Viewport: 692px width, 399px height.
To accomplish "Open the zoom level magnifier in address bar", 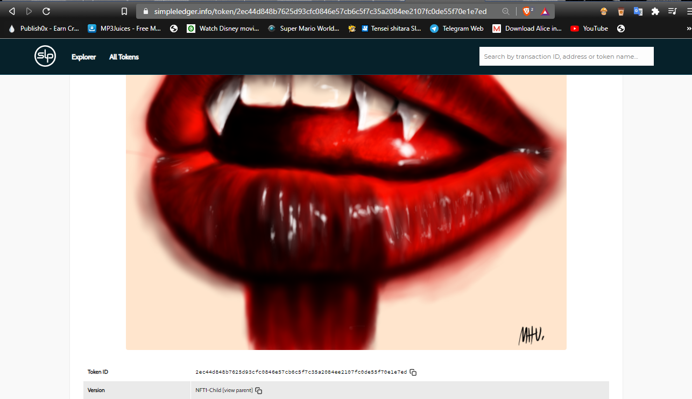I will pyautogui.click(x=506, y=11).
